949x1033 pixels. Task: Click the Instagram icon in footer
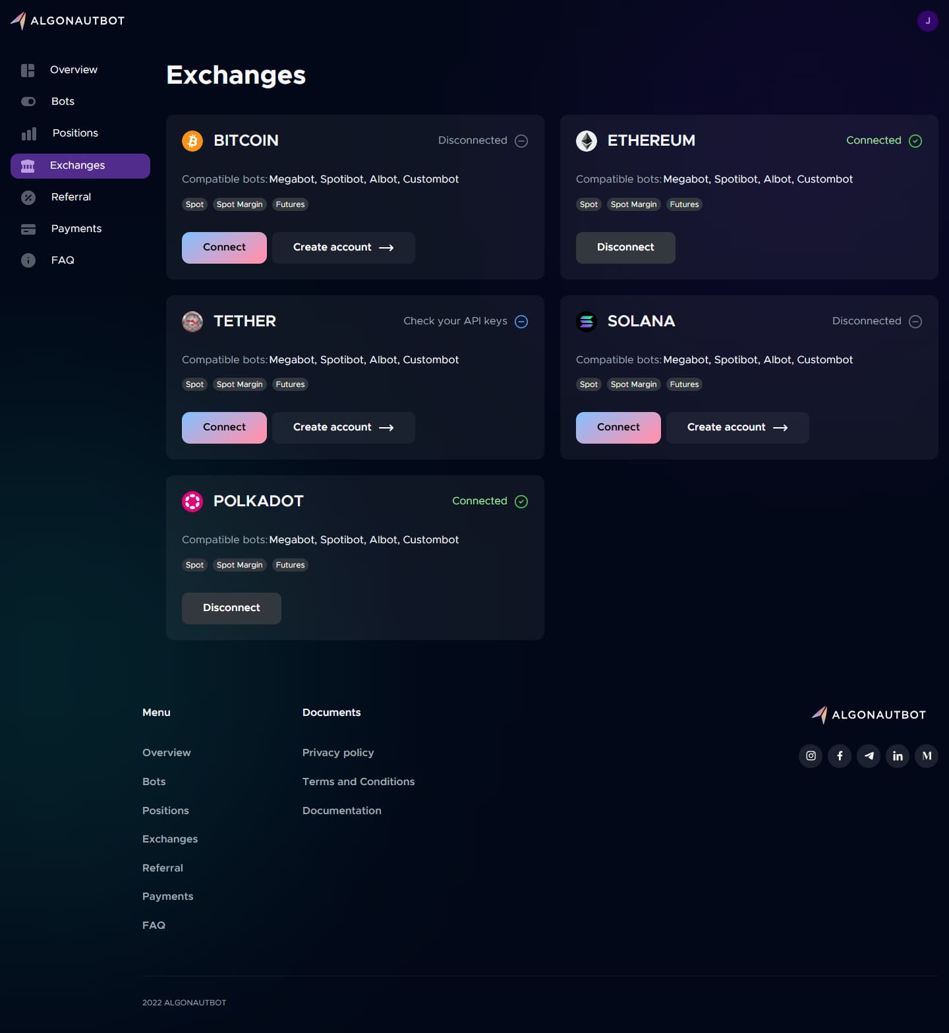[811, 755]
